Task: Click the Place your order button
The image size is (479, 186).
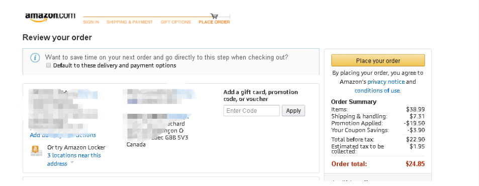Action: [378, 60]
